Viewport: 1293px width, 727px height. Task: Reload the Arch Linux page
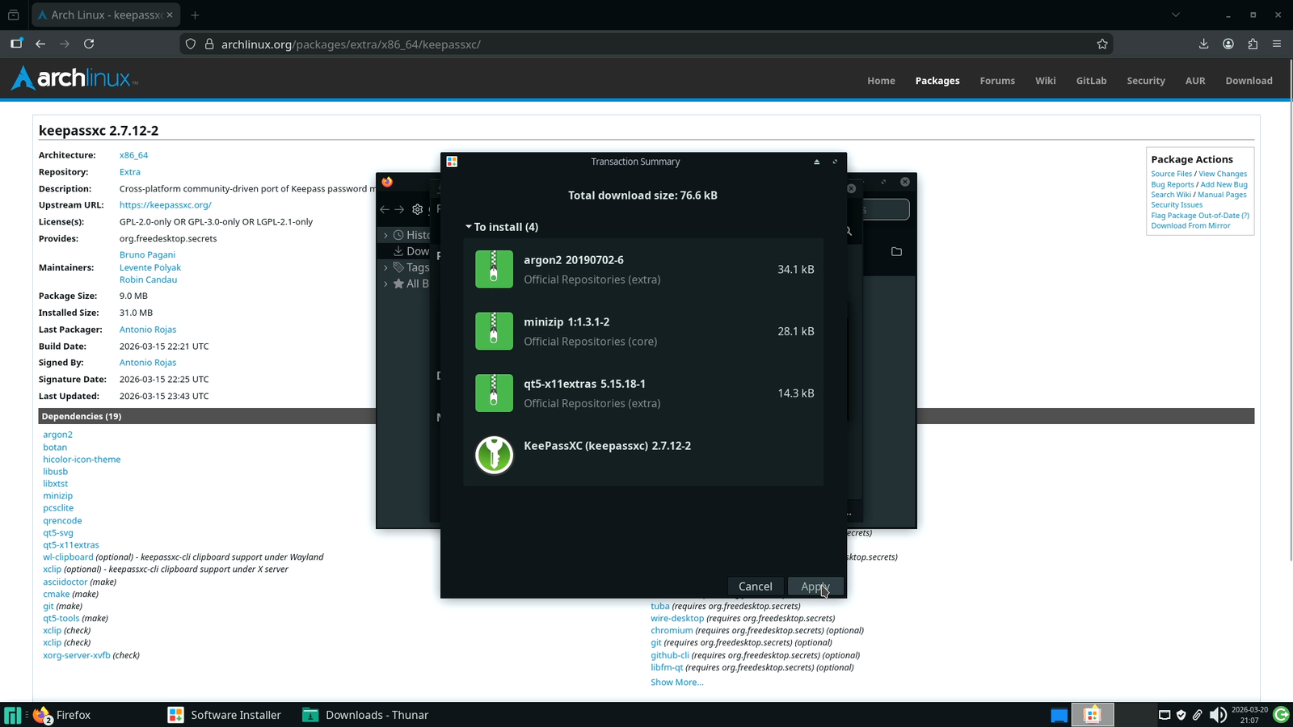tap(89, 44)
